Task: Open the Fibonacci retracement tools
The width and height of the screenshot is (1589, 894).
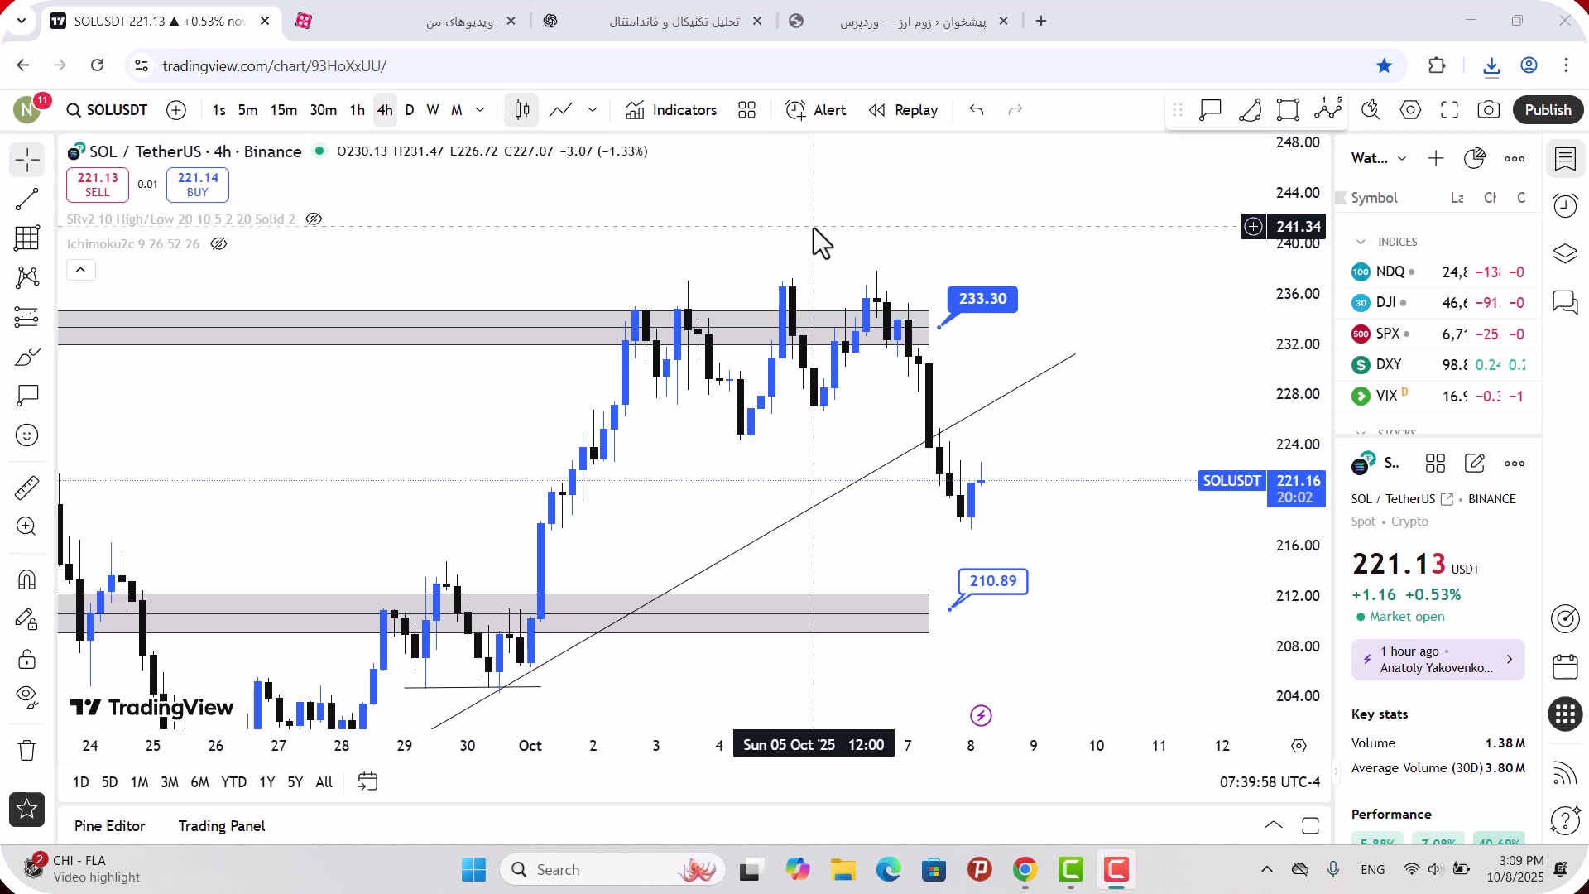Action: point(27,238)
